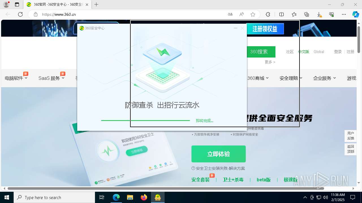362x203 pixels.
Task: Switch to Global site version
Action: coord(319,52)
